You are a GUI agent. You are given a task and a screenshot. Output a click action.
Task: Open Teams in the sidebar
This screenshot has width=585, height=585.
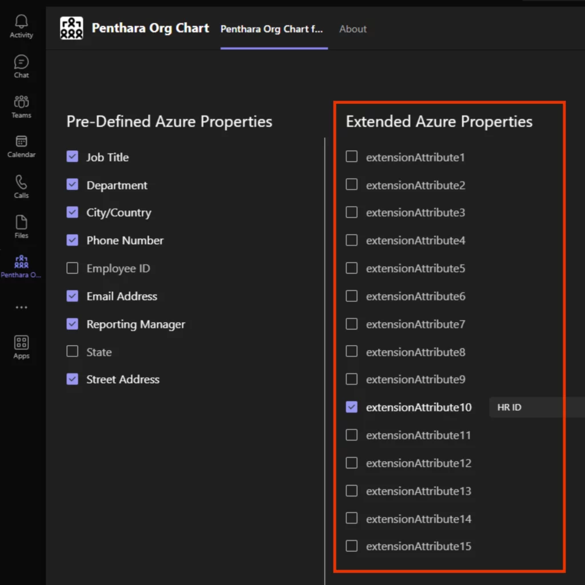click(21, 107)
